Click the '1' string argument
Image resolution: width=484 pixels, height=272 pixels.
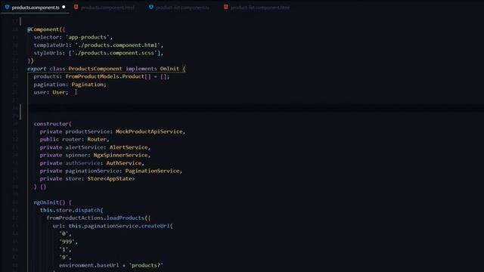(x=64, y=249)
